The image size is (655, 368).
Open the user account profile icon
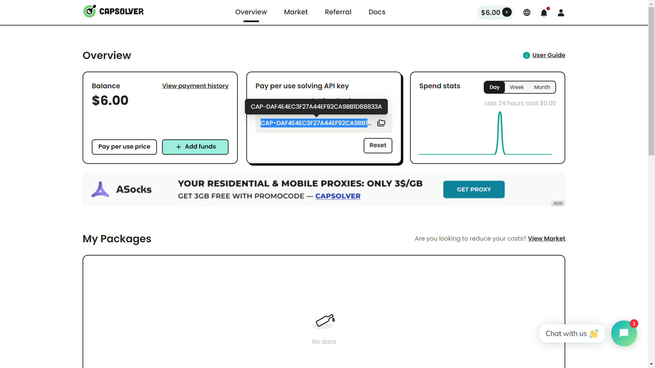point(561,13)
